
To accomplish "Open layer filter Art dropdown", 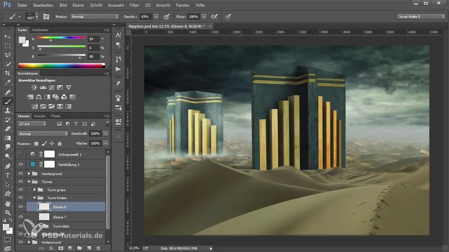I will click(x=32, y=124).
